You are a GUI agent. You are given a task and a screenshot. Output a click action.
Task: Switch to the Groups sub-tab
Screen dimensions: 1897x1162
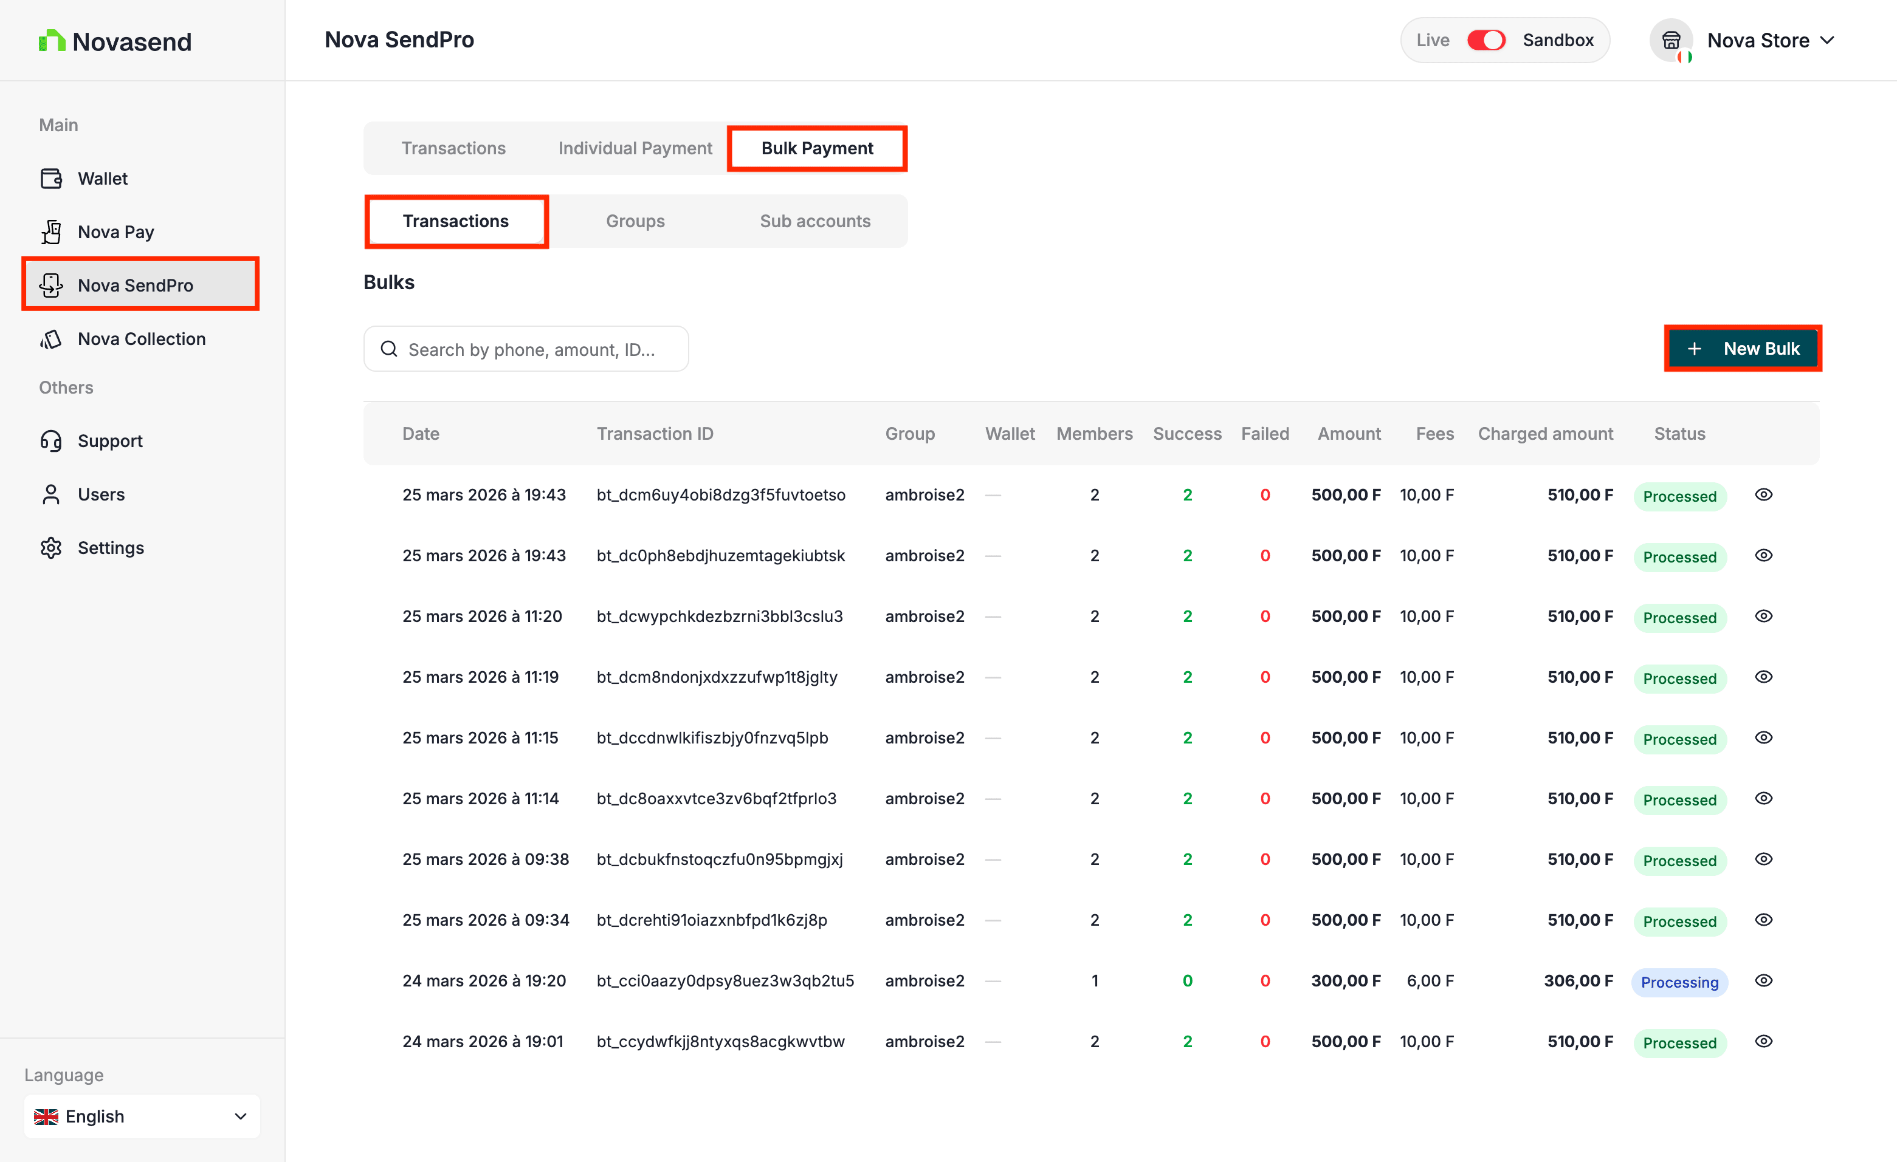(x=635, y=221)
